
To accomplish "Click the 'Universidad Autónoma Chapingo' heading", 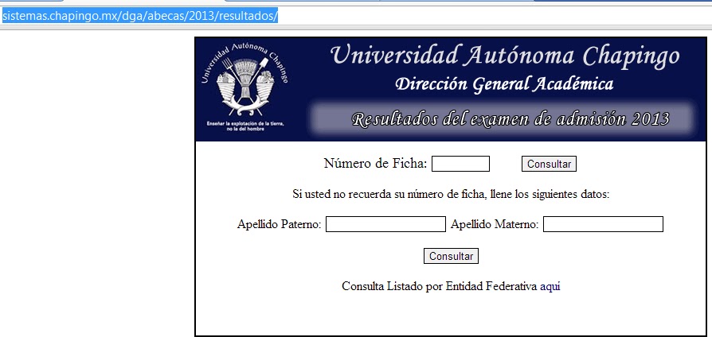I will pyautogui.click(x=506, y=56).
